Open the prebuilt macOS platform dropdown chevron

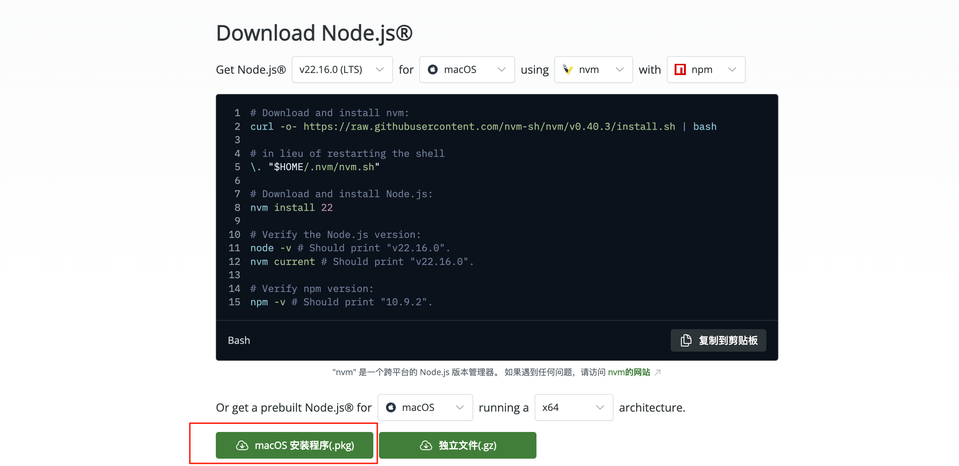click(x=460, y=407)
